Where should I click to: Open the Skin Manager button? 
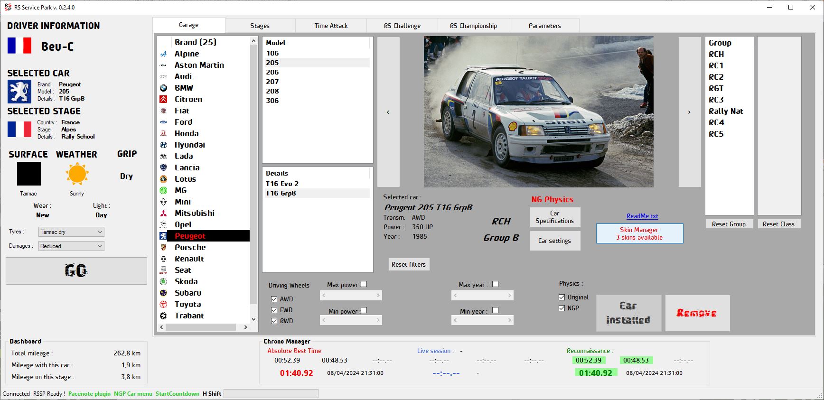[639, 233]
